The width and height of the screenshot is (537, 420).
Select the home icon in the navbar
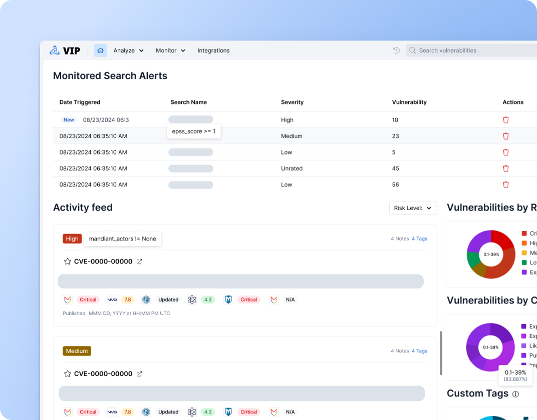click(100, 50)
